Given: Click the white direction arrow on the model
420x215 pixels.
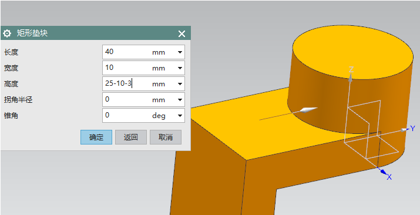Looking at the screenshot, I should point(308,110).
